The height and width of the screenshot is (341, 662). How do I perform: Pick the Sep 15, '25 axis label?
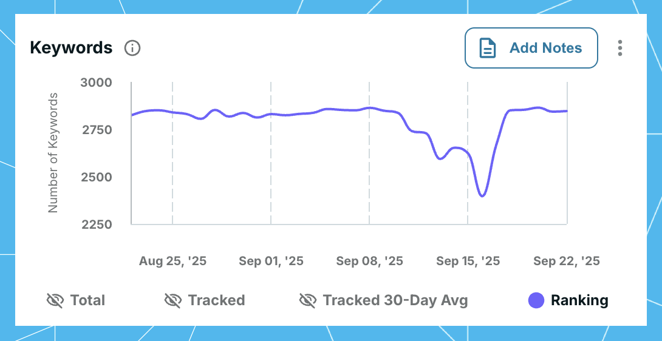[468, 261]
